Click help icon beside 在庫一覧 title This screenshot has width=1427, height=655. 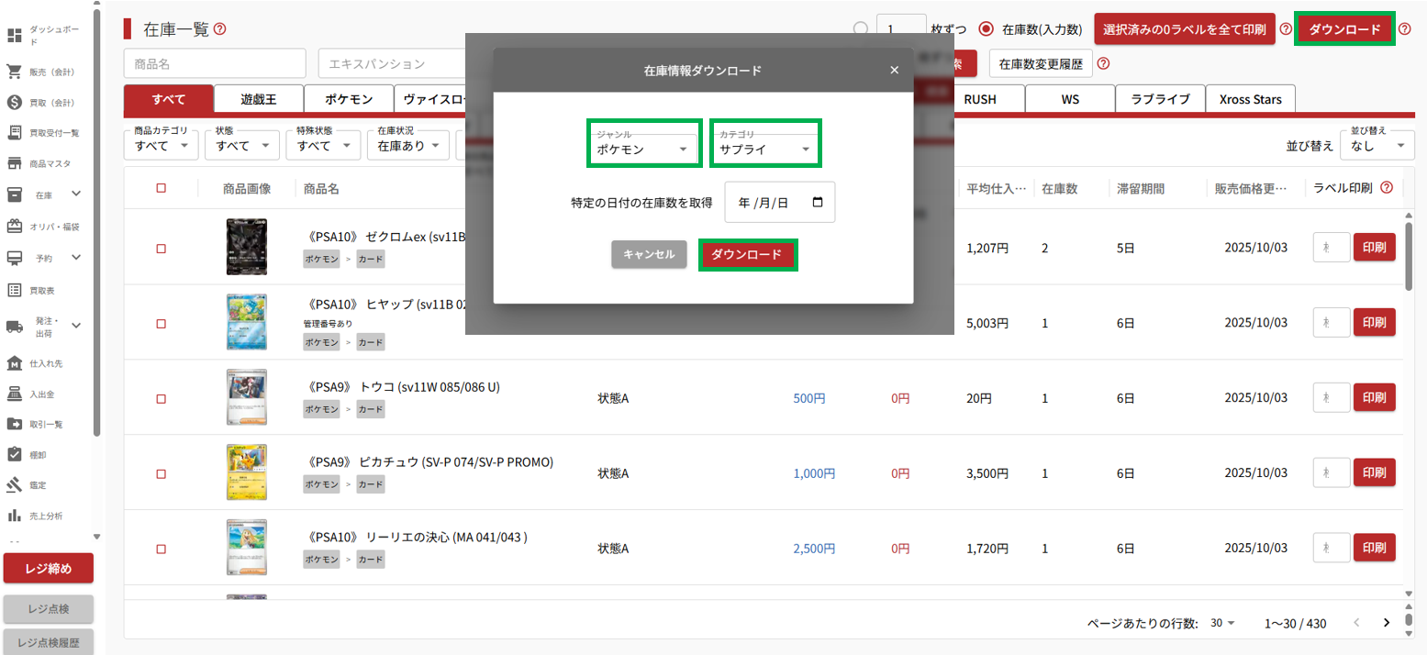pyautogui.click(x=219, y=29)
